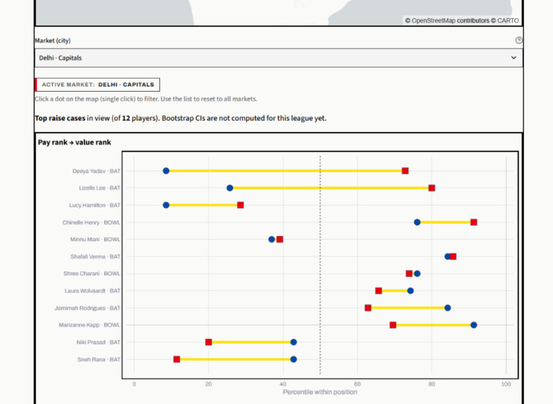
Task: Click the help question mark icon
Action: [x=518, y=40]
